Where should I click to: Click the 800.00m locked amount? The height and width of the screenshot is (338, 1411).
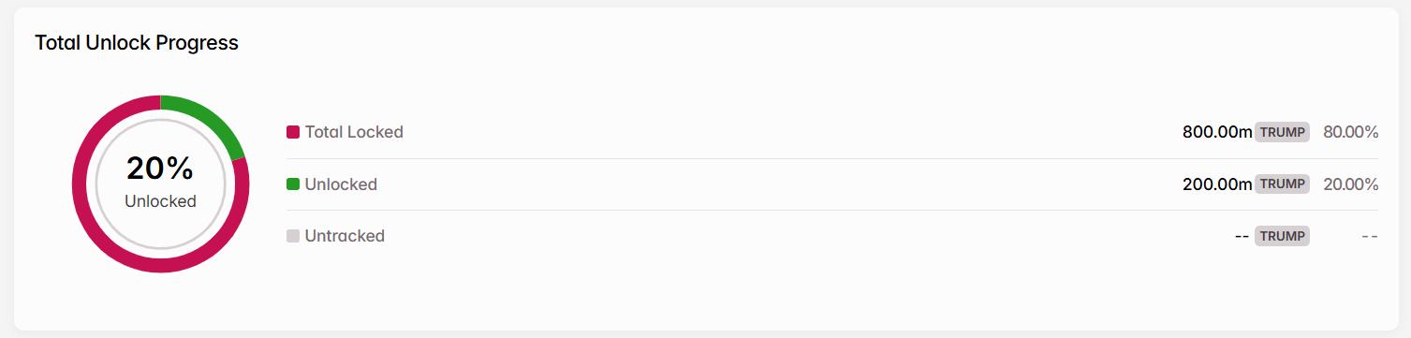click(1217, 132)
